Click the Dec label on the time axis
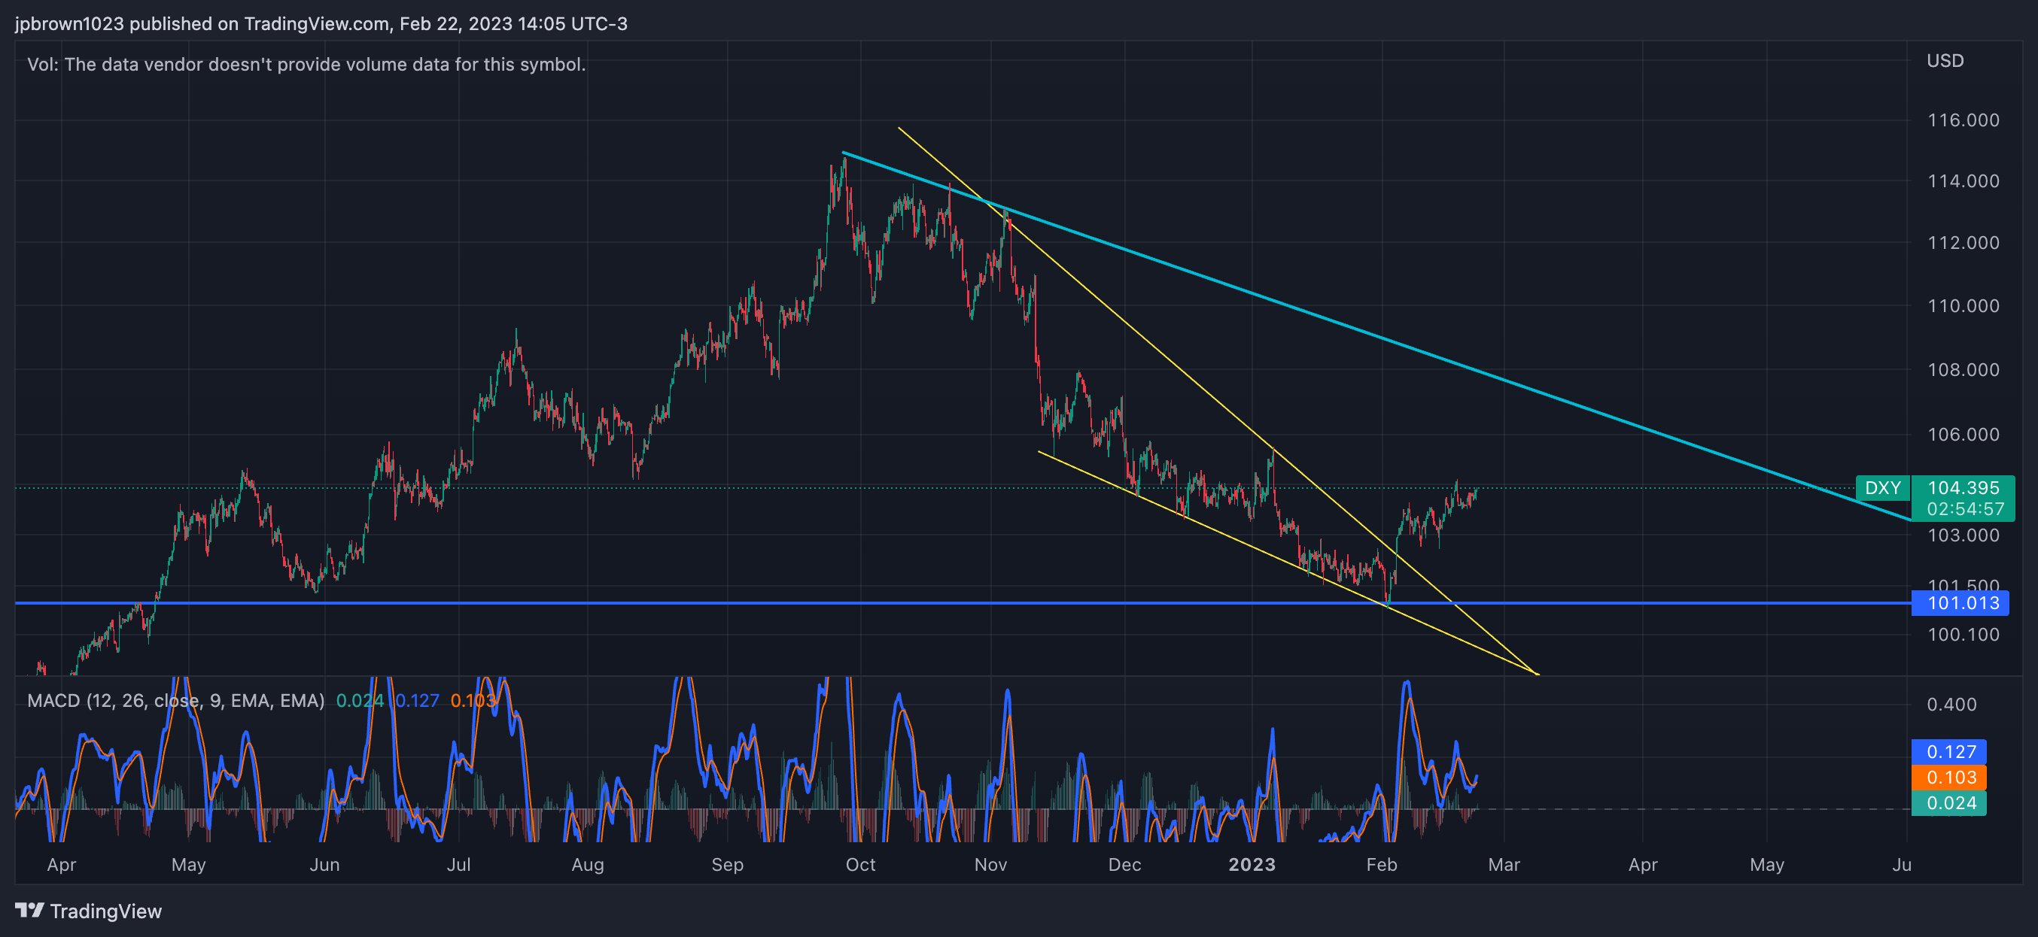Screen dimensions: 2038x937 1124,865
